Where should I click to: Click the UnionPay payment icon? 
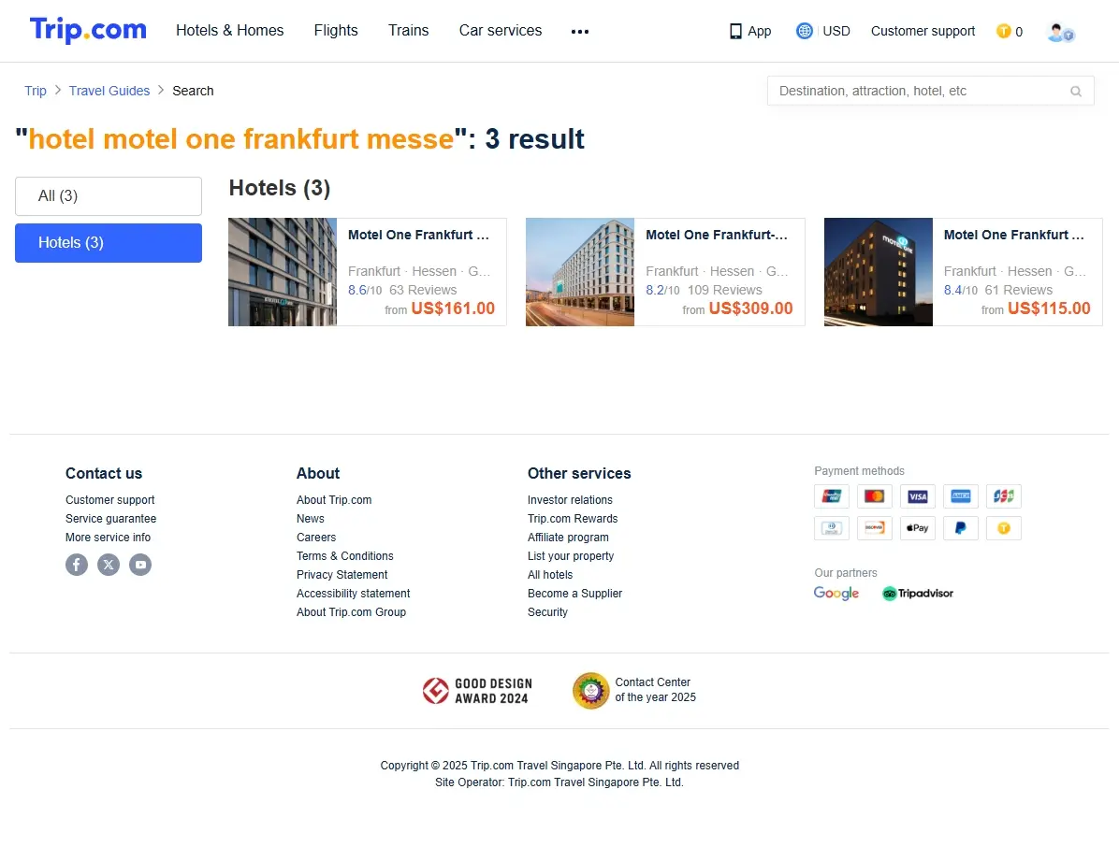(x=832, y=495)
